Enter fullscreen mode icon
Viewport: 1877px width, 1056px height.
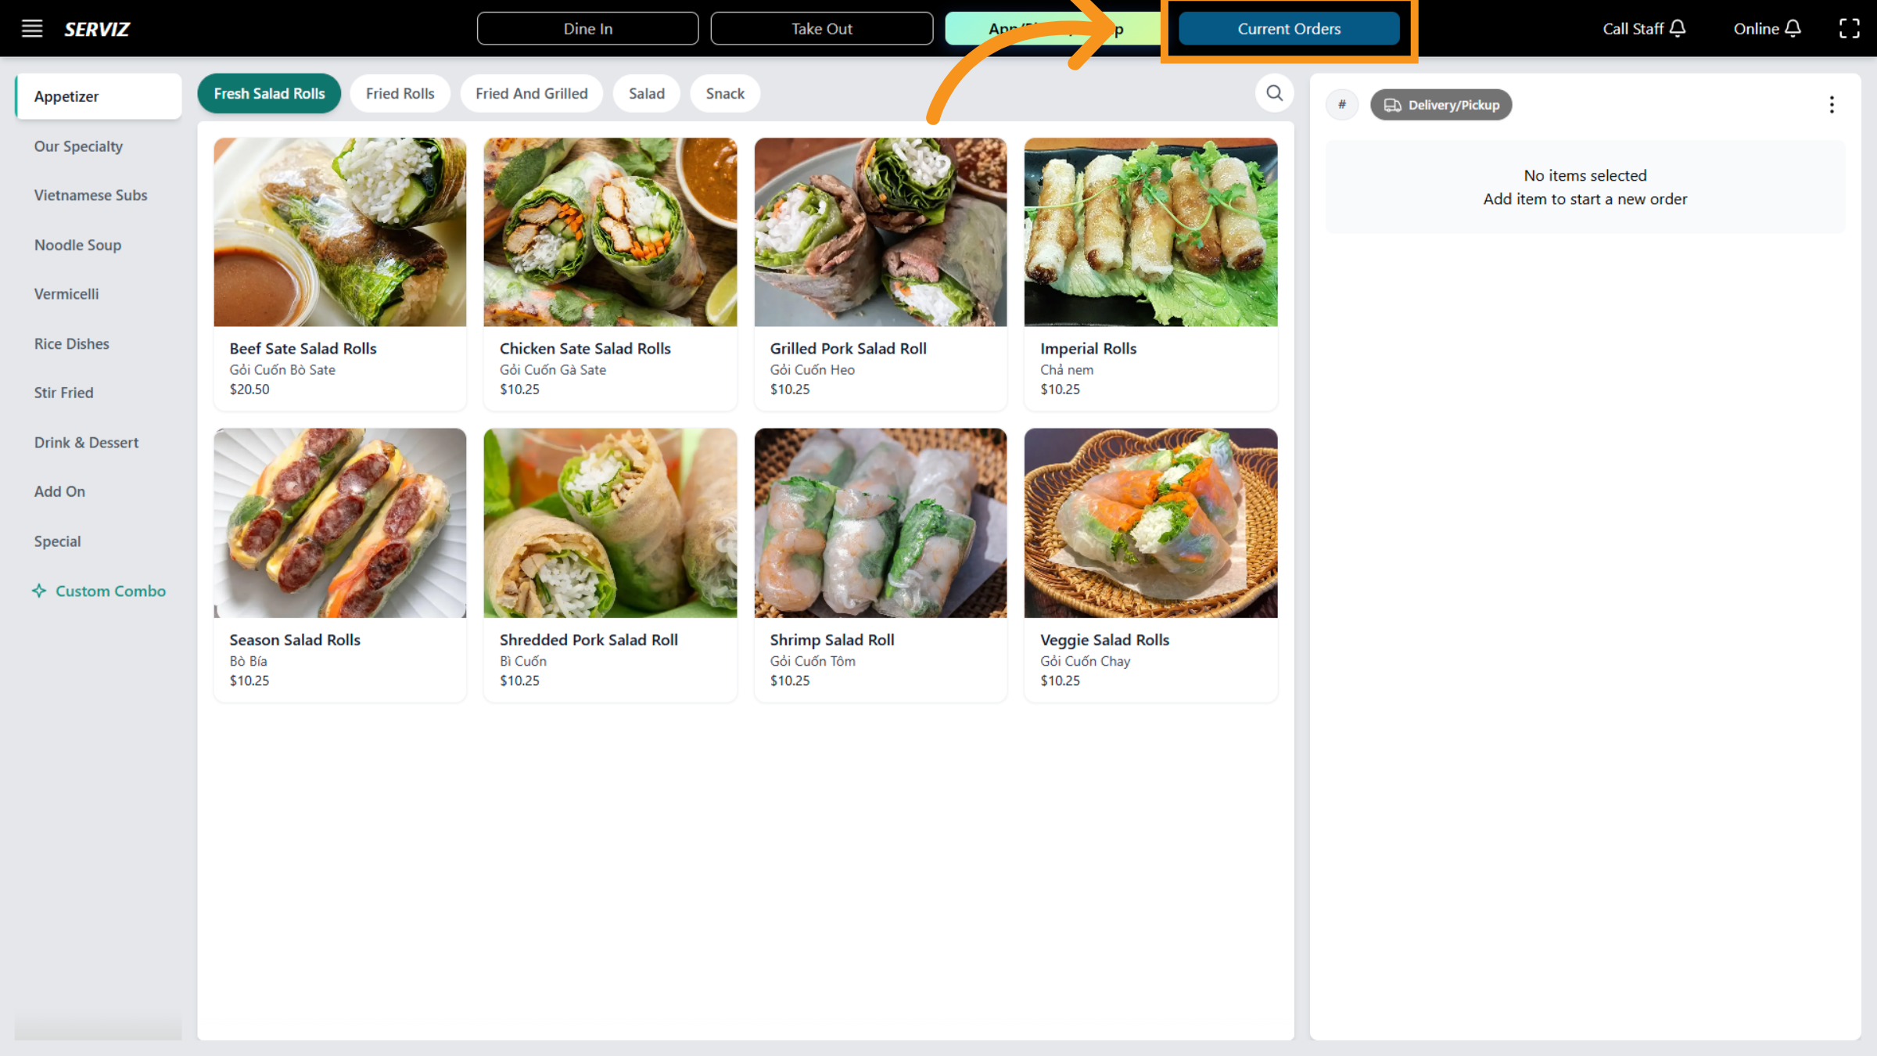coord(1849,29)
